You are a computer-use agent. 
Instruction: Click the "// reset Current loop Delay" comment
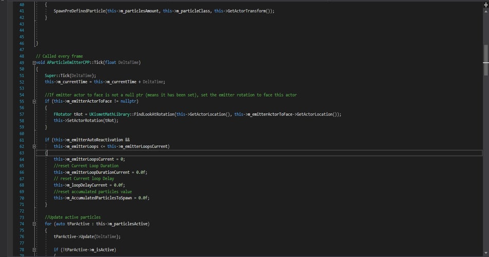point(84,178)
